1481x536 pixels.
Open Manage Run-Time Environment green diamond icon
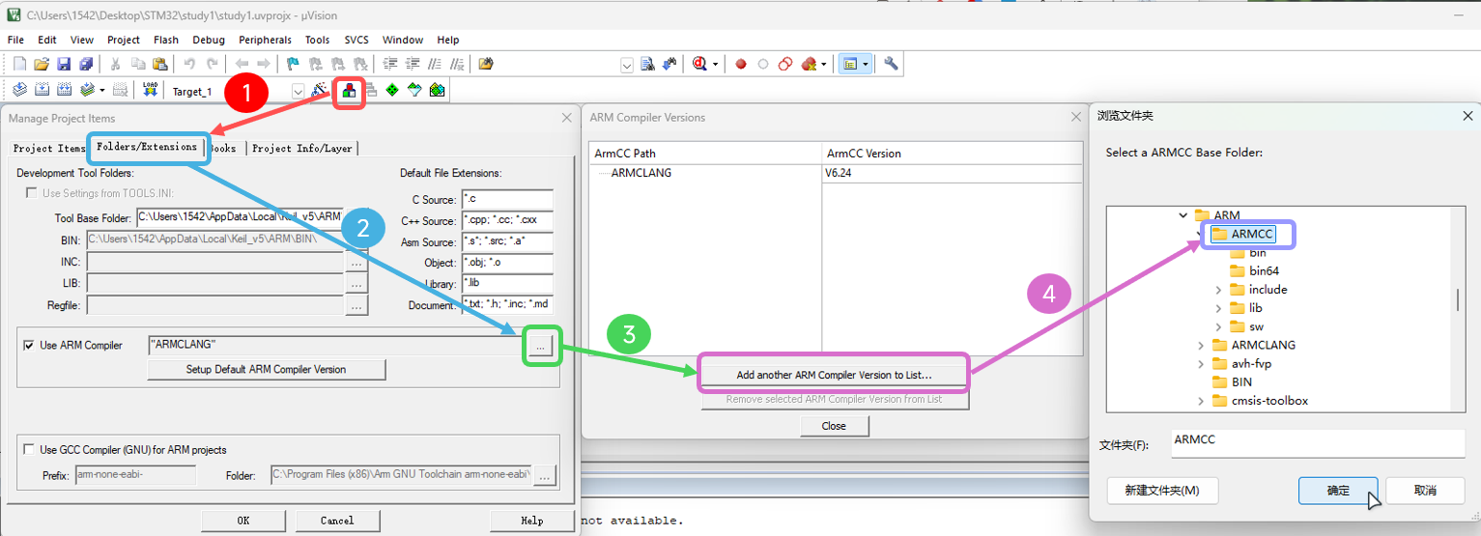(x=392, y=91)
